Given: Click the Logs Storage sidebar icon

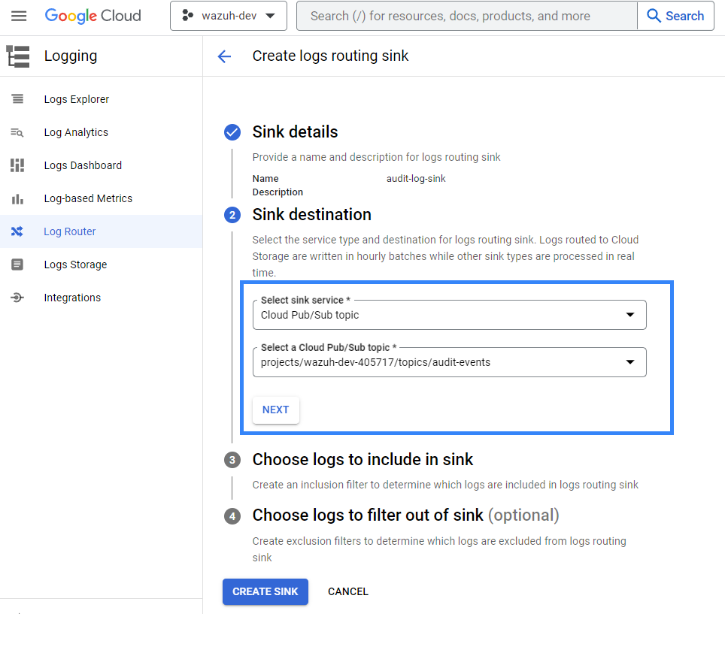Looking at the screenshot, I should (x=17, y=265).
